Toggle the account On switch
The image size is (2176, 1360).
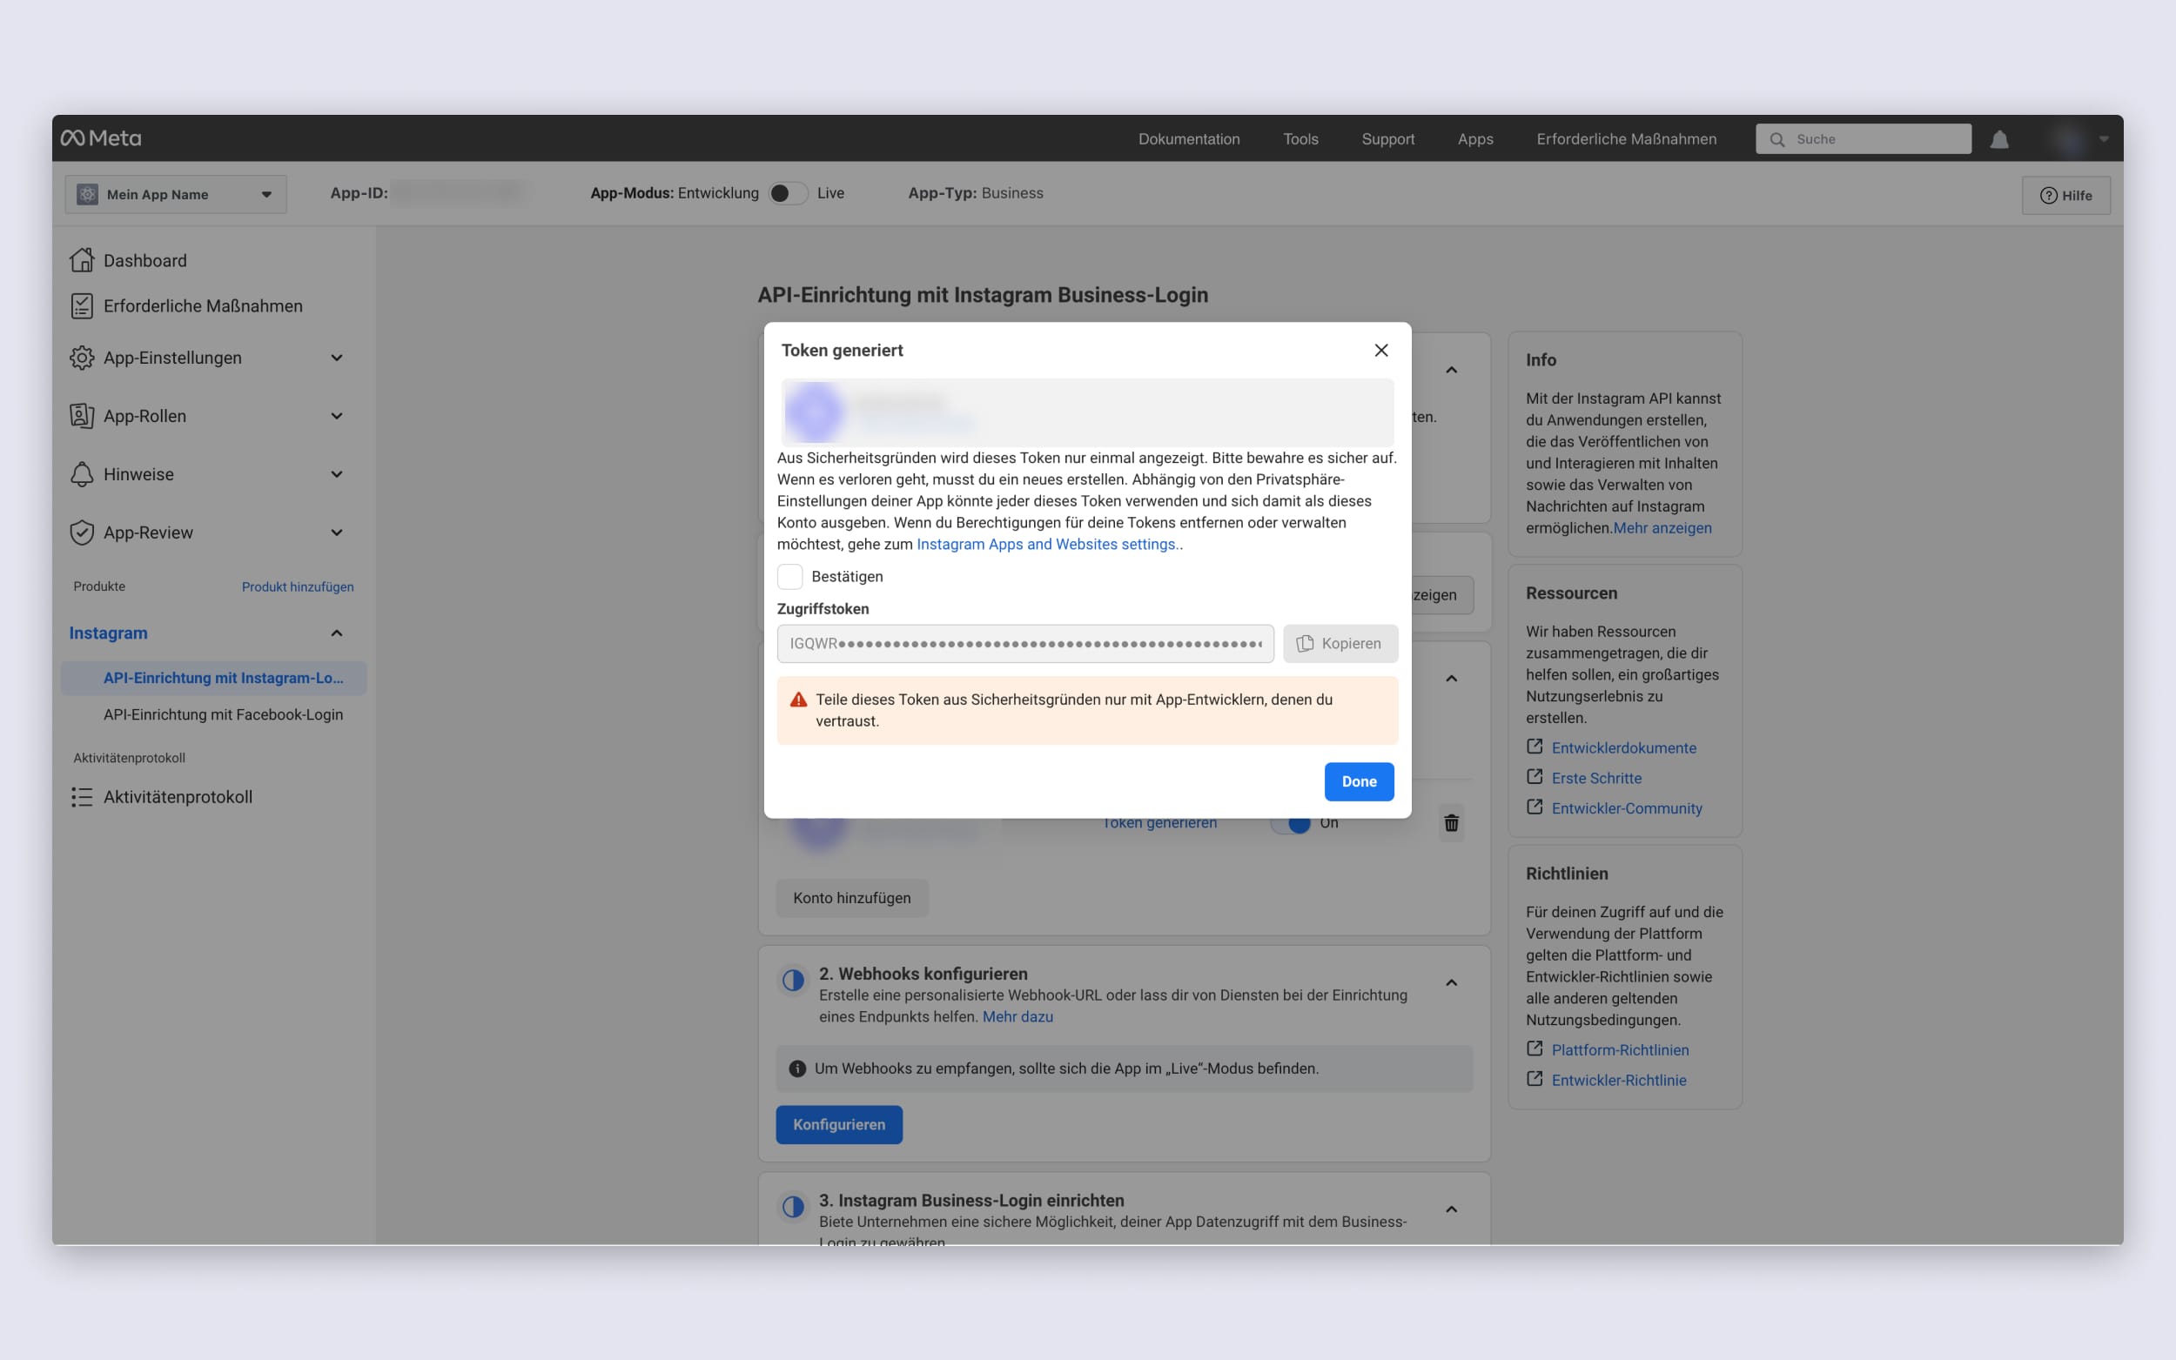click(x=1290, y=823)
